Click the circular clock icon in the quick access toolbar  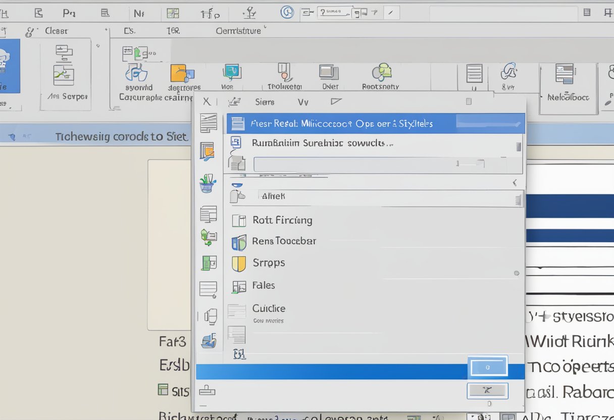287,13
